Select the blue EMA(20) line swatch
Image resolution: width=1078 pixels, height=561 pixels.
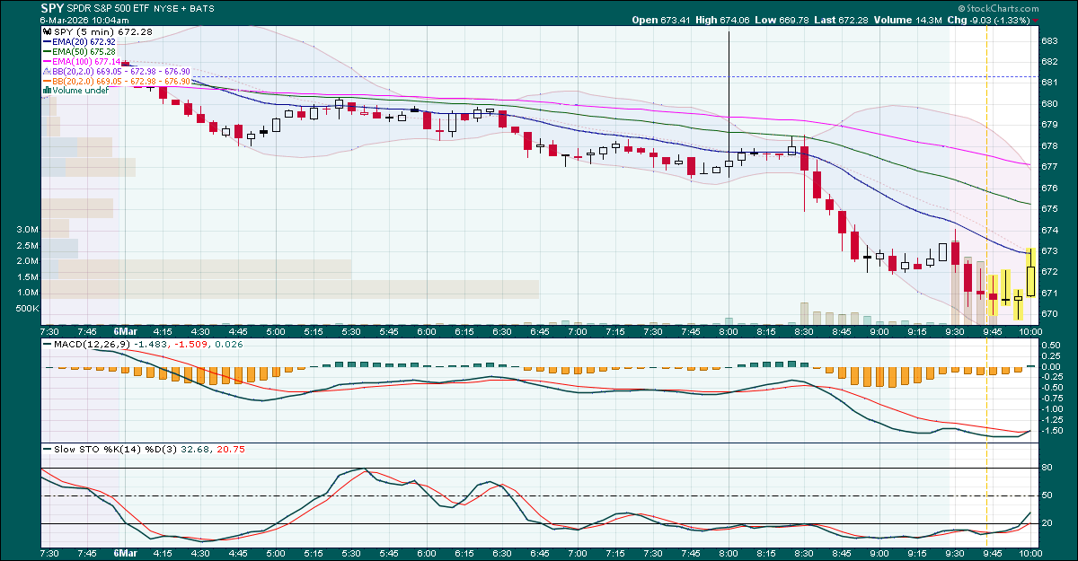pyautogui.click(x=47, y=41)
